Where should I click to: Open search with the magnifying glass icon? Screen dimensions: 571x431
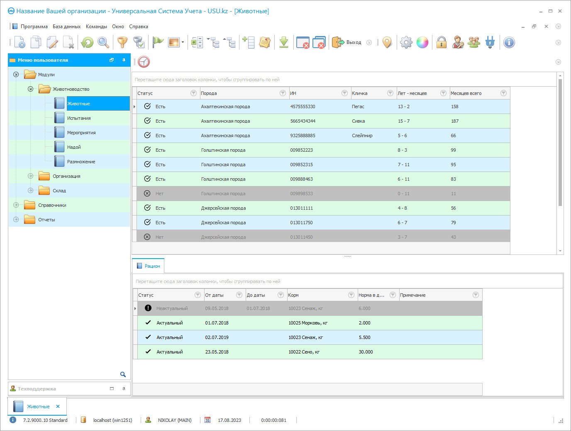103,42
